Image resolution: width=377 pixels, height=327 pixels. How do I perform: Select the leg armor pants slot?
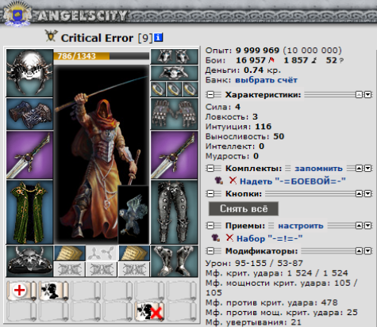point(174,212)
